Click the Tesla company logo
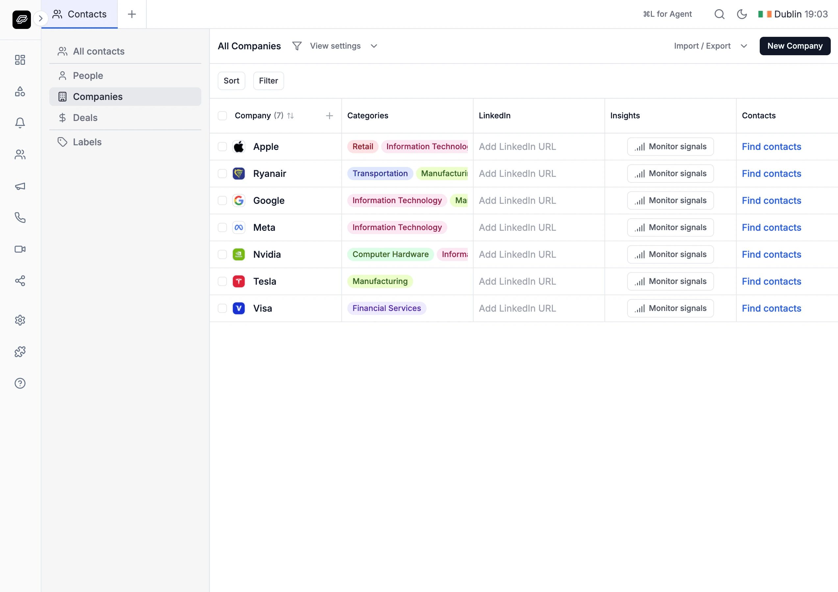 pos(239,282)
